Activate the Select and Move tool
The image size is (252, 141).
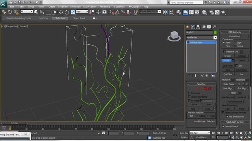click(61, 12)
